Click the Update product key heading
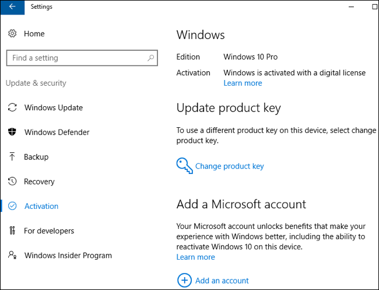 [x=229, y=108]
